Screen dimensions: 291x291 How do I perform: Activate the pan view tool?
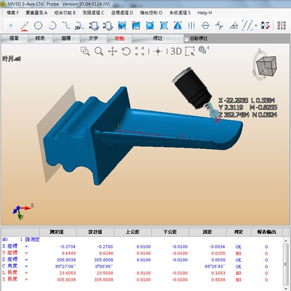[x=112, y=52]
